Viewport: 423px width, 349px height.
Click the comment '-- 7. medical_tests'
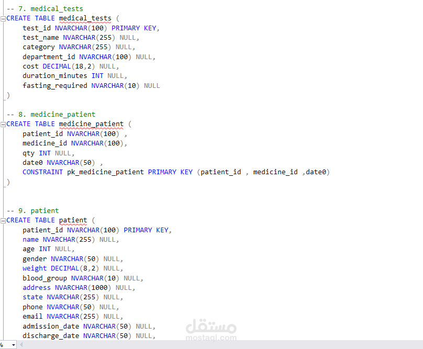coord(45,8)
